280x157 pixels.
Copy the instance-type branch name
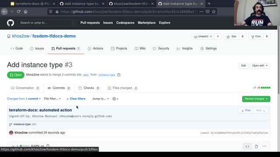tap(119, 75)
